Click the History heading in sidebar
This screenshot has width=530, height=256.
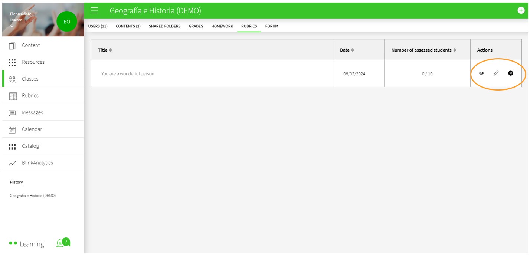pyautogui.click(x=16, y=182)
